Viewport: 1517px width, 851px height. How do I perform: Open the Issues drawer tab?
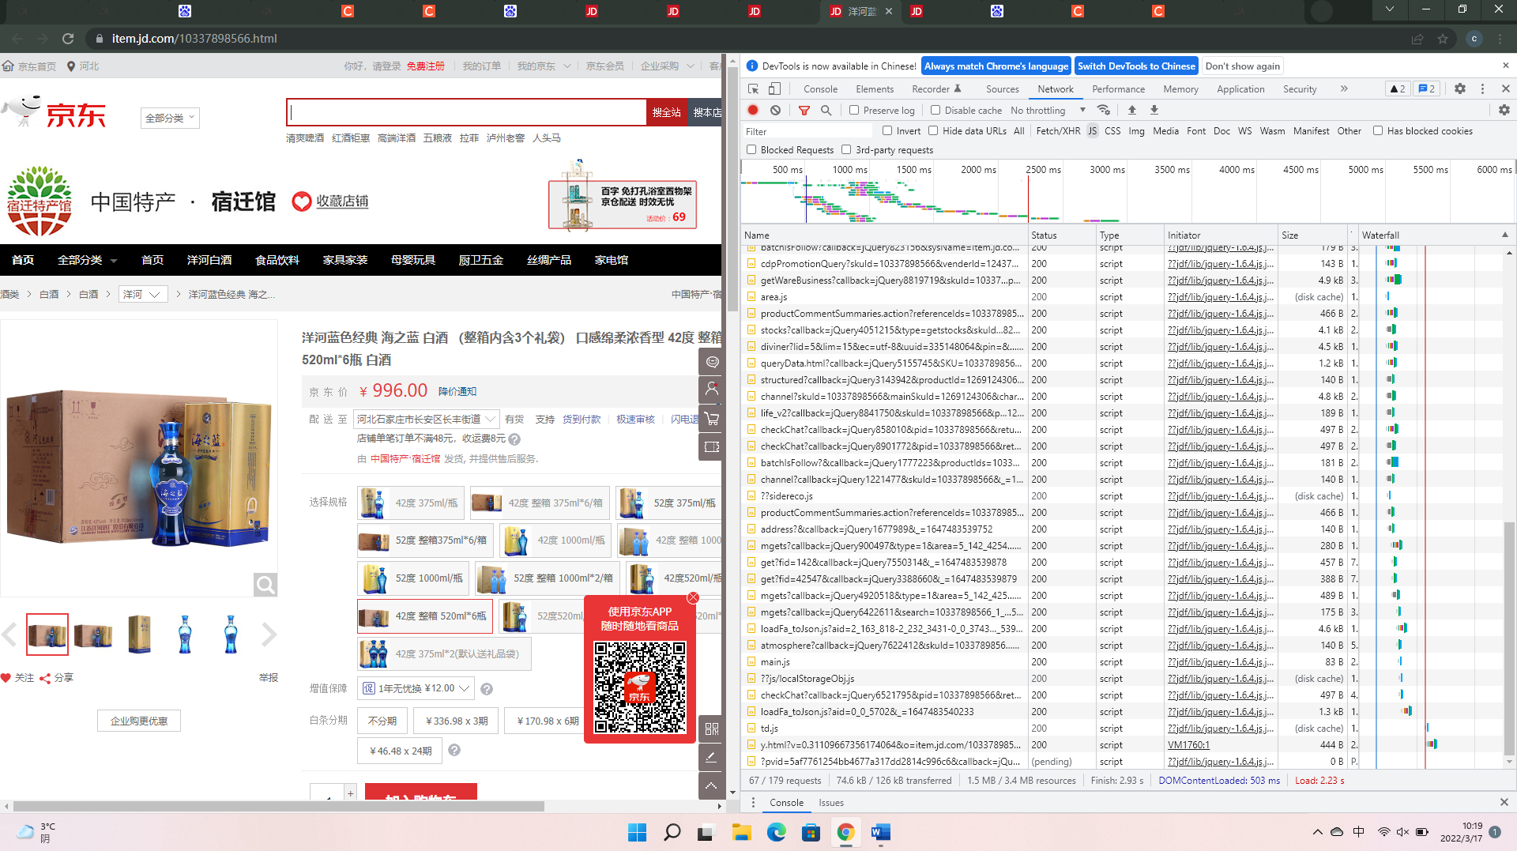pos(831,803)
